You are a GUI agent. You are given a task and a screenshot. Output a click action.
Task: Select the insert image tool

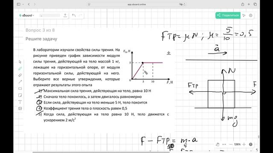[20, 109]
